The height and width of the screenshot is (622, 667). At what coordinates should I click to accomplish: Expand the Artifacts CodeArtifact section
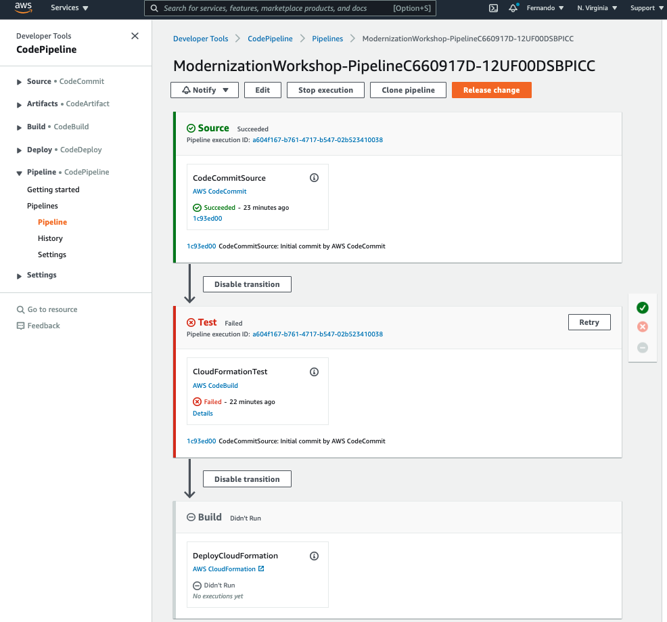pyautogui.click(x=19, y=104)
